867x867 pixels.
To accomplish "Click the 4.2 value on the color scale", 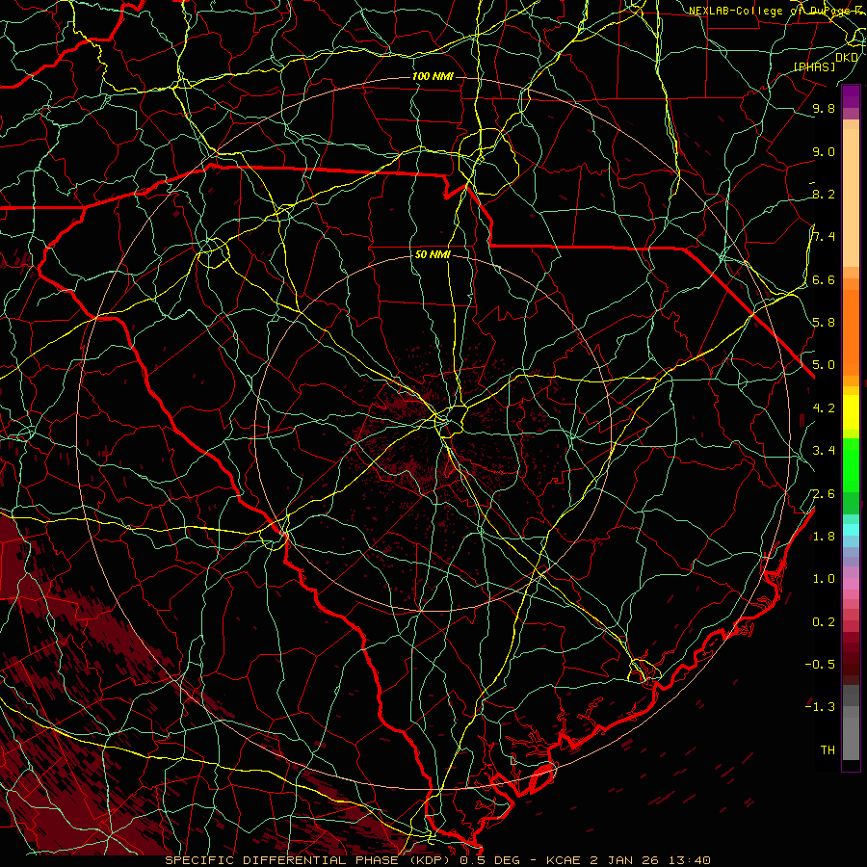I will point(824,408).
